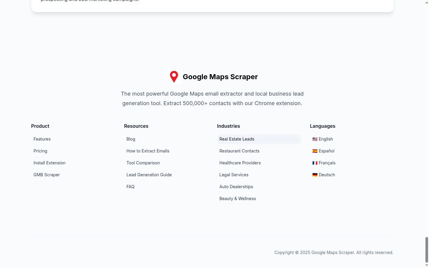
Task: Click the German flag icon beside Deutsch
Action: 315,175
